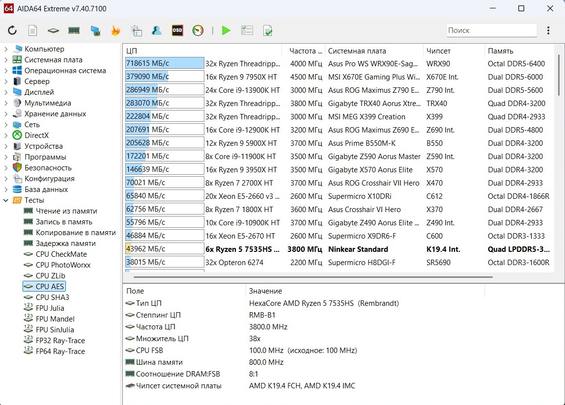Expand the DirectX tree node
565x405 pixels.
[x=6, y=135]
